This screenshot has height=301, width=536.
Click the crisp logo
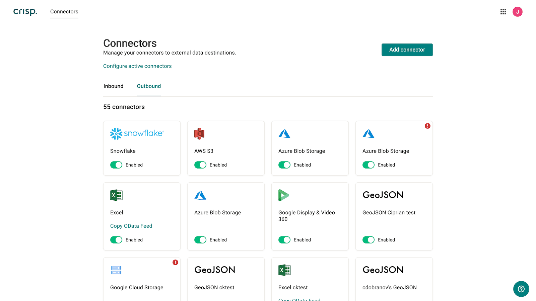point(25,11)
